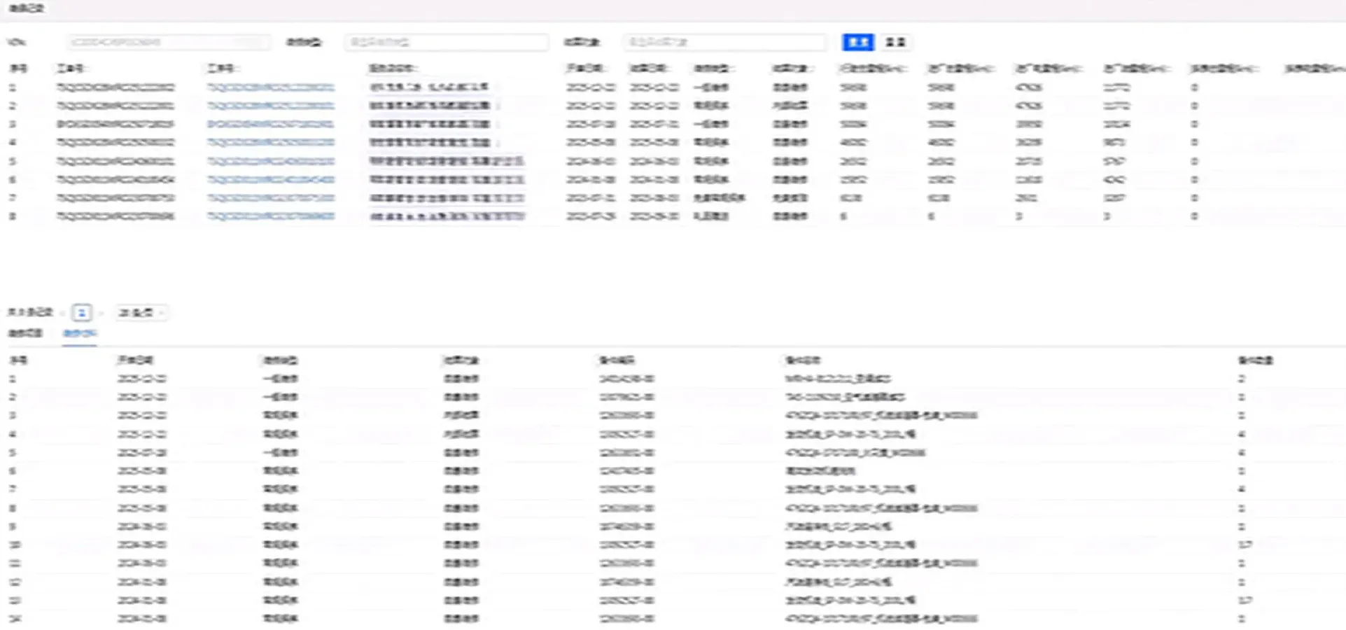Open the blue order link in row 8
This screenshot has height=630, width=1346.
click(x=270, y=216)
